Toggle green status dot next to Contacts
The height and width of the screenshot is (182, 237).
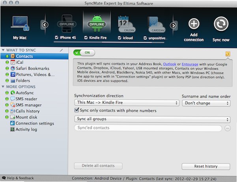coord(7,56)
